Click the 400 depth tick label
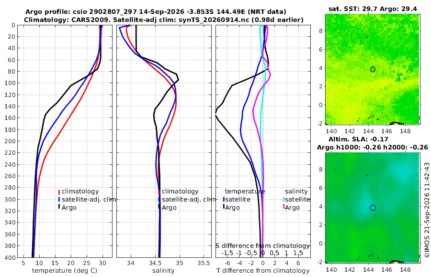The height and width of the screenshot is (277, 431). [x=11, y=257]
